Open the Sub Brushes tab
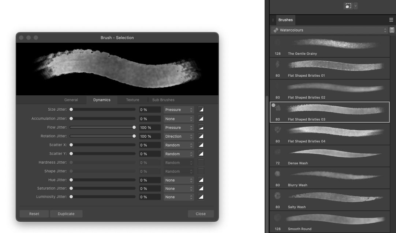Viewport: 396px width, 233px height. pos(163,100)
